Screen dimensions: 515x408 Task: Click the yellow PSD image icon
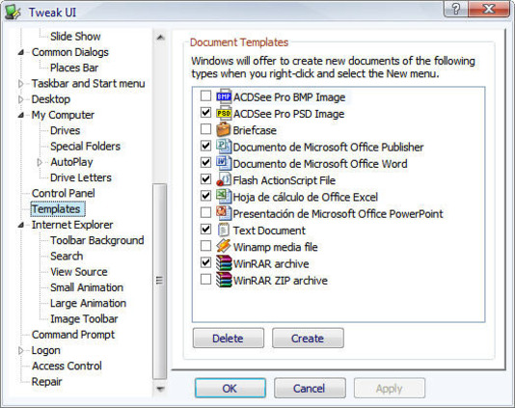tap(224, 114)
